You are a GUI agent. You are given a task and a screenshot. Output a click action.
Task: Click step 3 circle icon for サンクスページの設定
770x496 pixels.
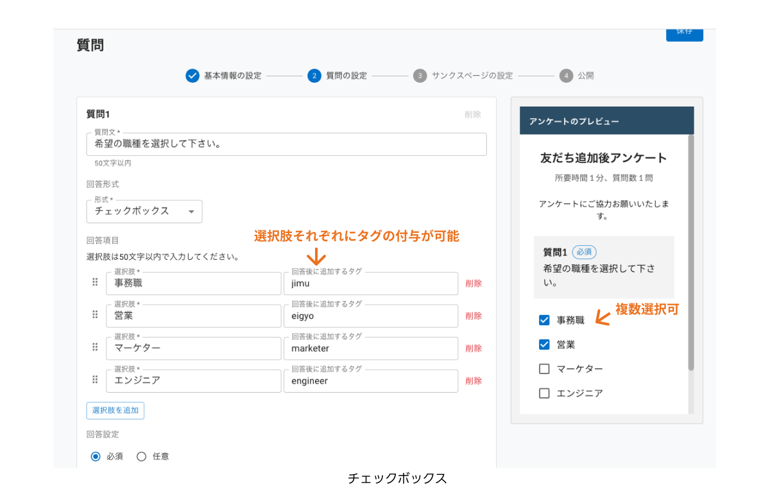(420, 76)
